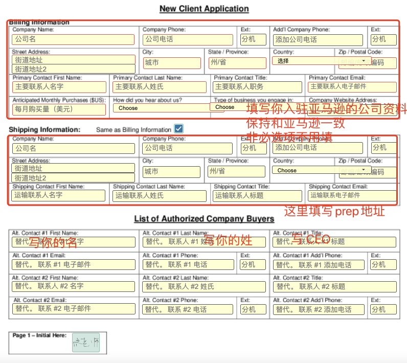Screen dimensions: 407x363
Task: Click the Alt. Contact #2 Email field
Action: [74, 309]
